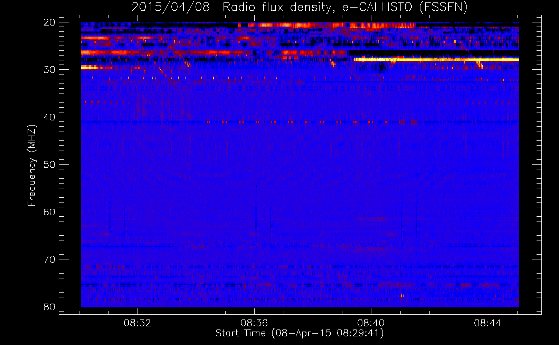Click the 08:40 time tick label
This screenshot has width=559, height=345.
coord(371,323)
